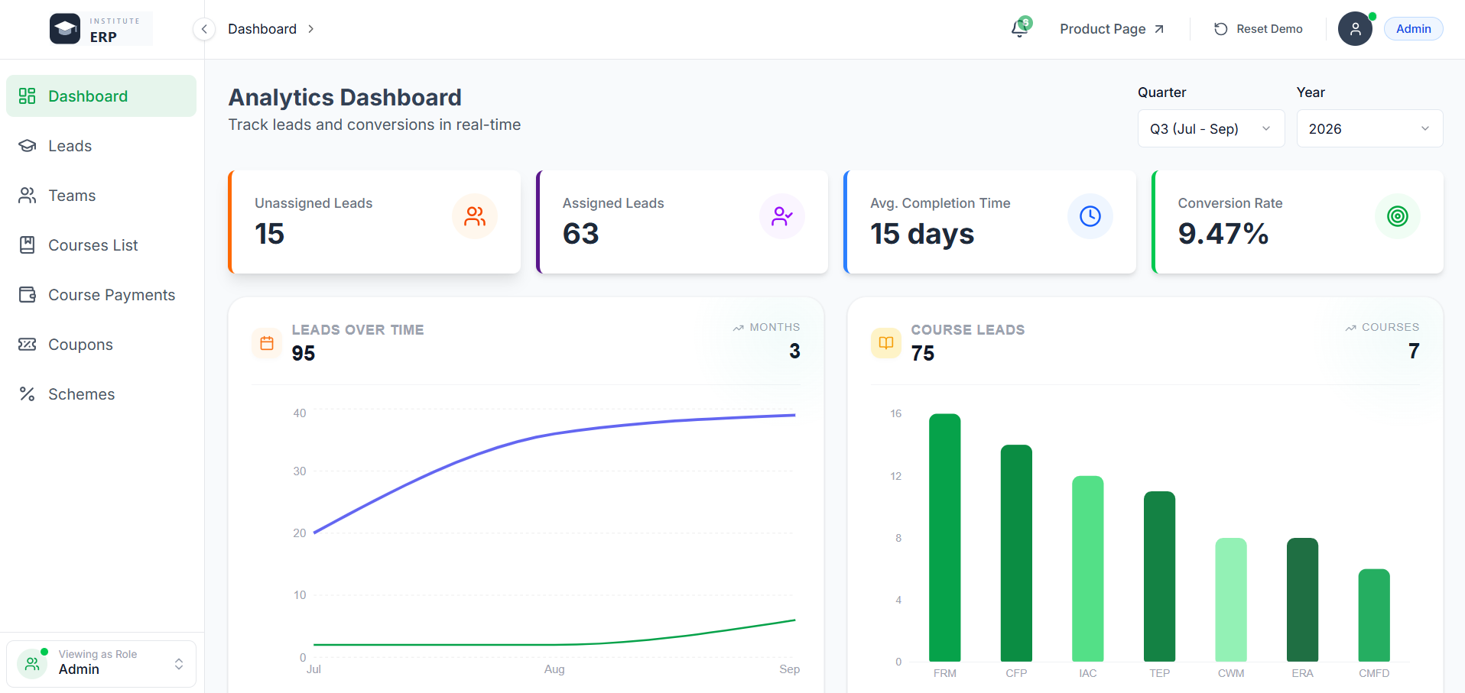Click the Dashboard breadcrumb link
1465x693 pixels.
262,29
